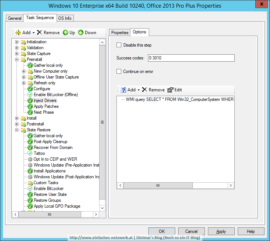This screenshot has width=270, height=241.
Task: Switch to the Properties tab
Action: 120,33
